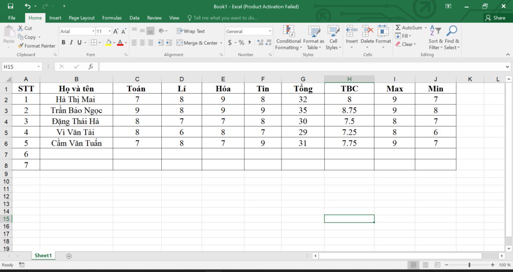Click the Borders icon
Image resolution: width=513 pixels, height=272 pixels.
[x=94, y=43]
